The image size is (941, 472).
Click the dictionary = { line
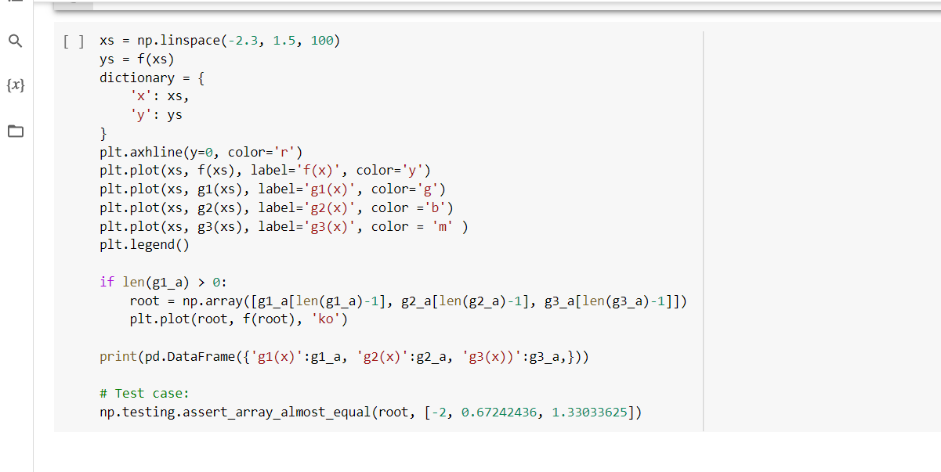pos(153,77)
